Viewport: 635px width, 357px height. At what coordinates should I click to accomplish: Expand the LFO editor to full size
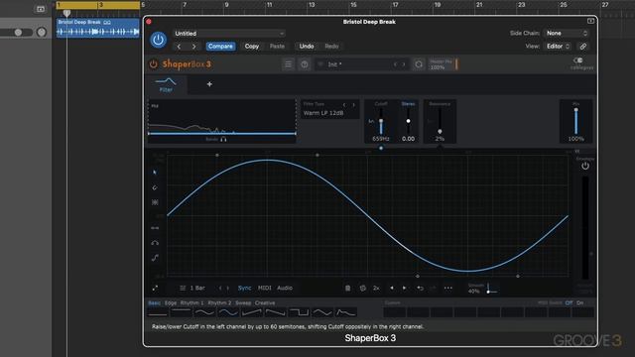click(x=155, y=289)
